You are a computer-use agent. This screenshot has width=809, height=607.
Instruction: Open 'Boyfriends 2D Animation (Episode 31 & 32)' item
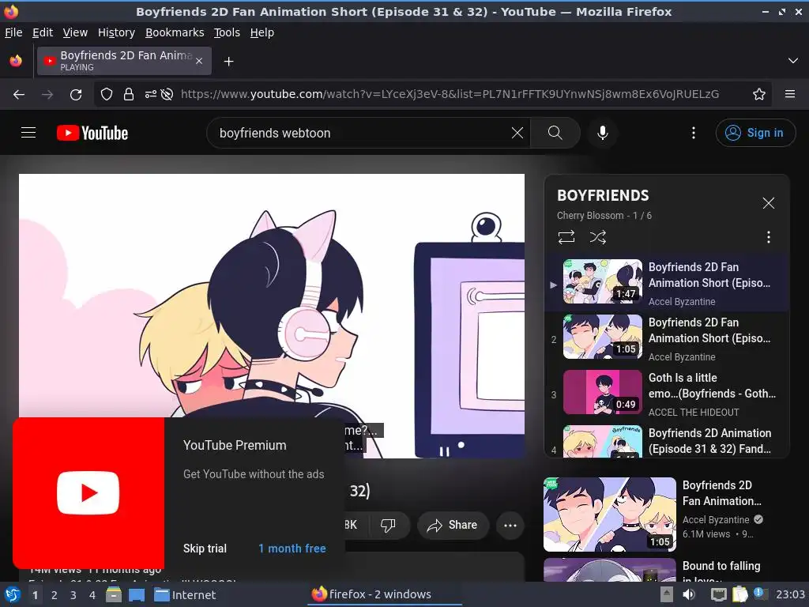[709, 441]
